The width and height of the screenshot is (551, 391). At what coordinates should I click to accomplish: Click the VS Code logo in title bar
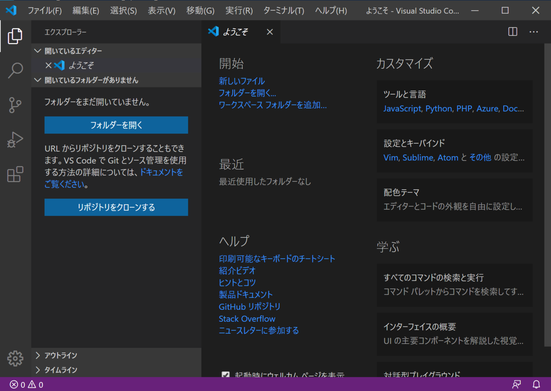click(11, 10)
